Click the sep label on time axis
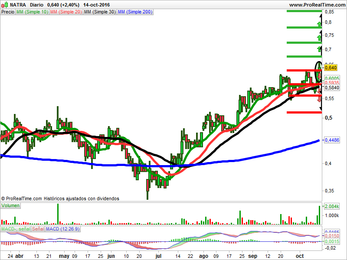347x260 pixels. 252,256
